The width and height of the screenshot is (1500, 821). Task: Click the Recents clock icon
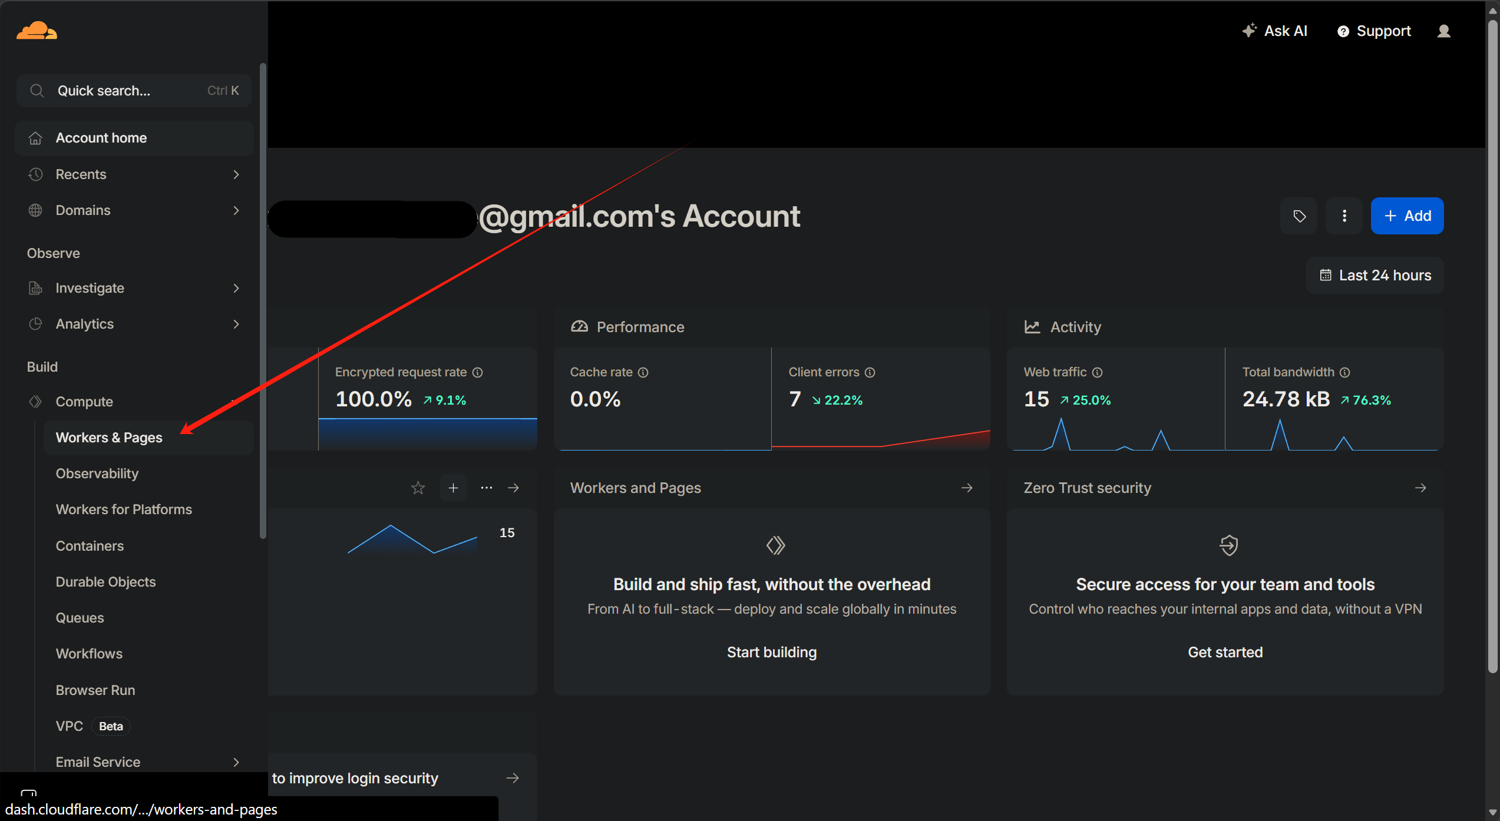35,174
